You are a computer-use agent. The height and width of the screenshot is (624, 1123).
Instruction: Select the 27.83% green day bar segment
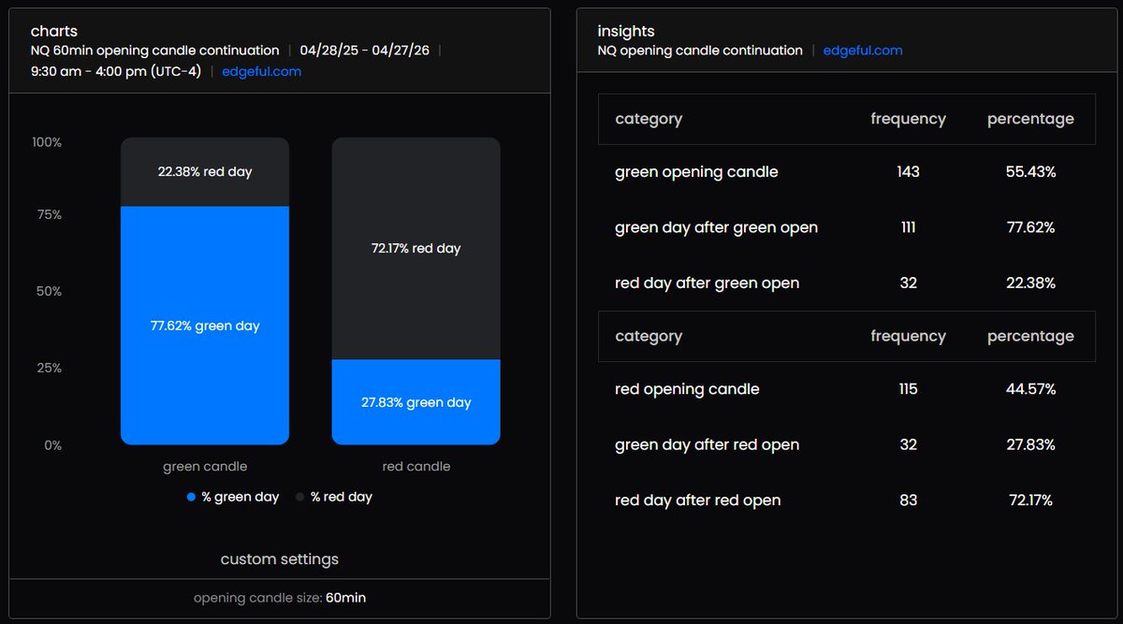(x=416, y=402)
